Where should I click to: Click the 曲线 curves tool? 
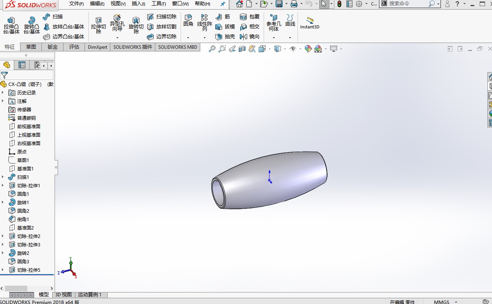click(x=290, y=21)
